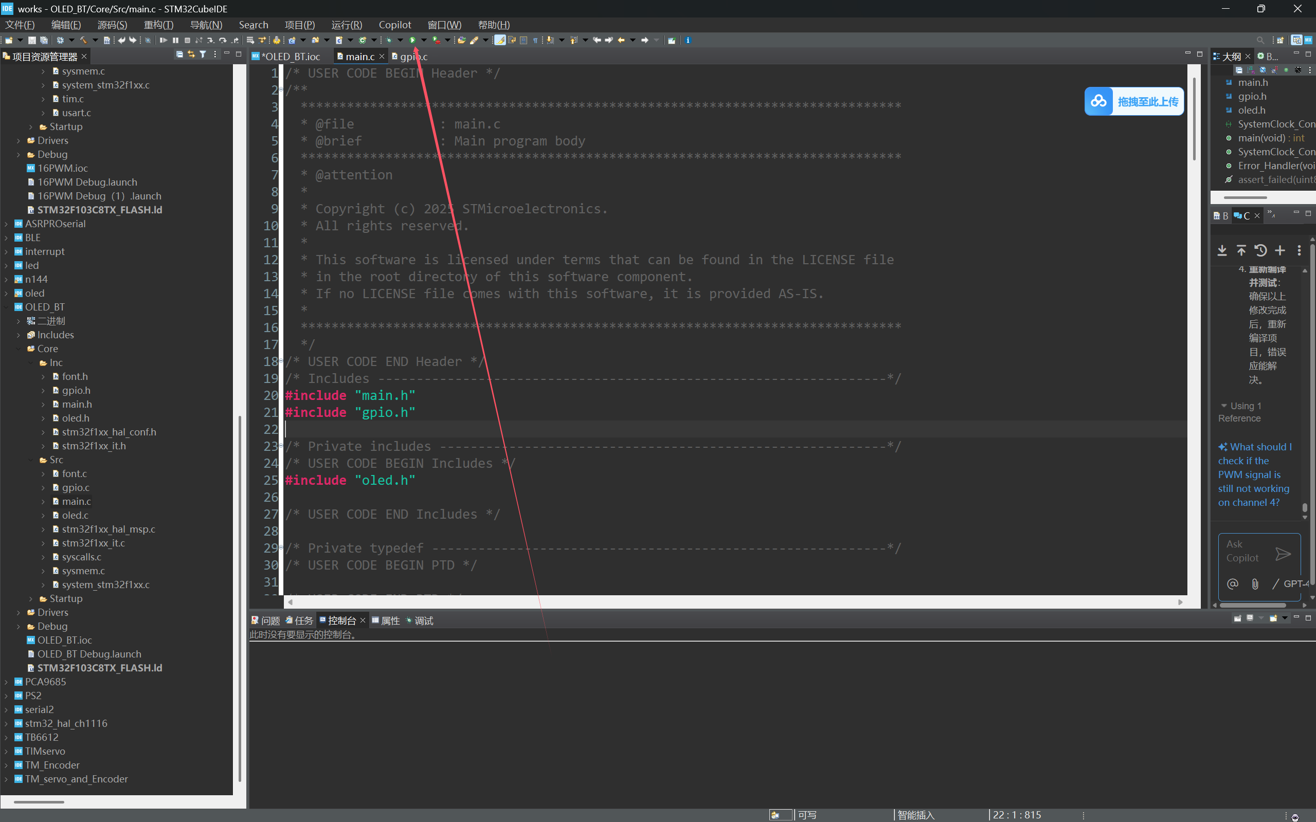Image resolution: width=1316 pixels, height=822 pixels.
Task: Open dropdown arrow next to Run button
Action: coord(424,40)
